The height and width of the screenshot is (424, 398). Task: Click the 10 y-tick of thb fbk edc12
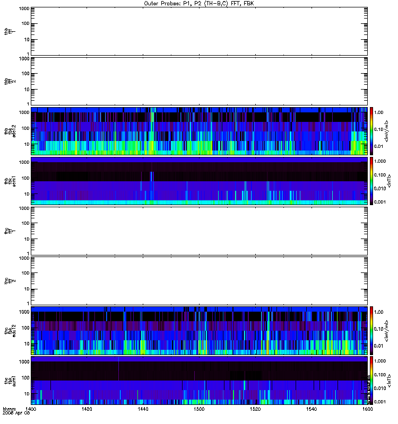coord(27,144)
